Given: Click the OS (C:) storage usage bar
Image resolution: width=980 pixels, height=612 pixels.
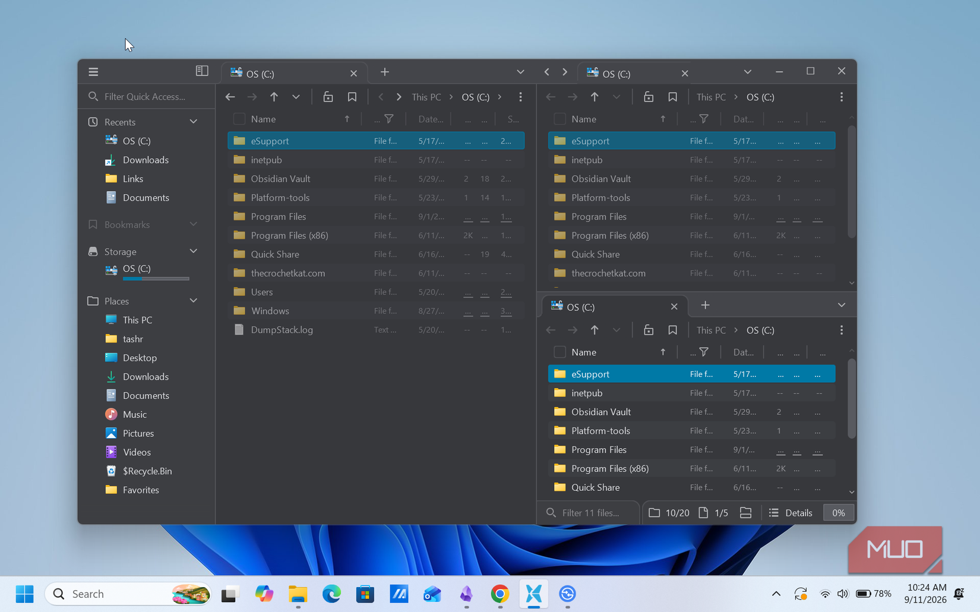Looking at the screenshot, I should click(156, 278).
